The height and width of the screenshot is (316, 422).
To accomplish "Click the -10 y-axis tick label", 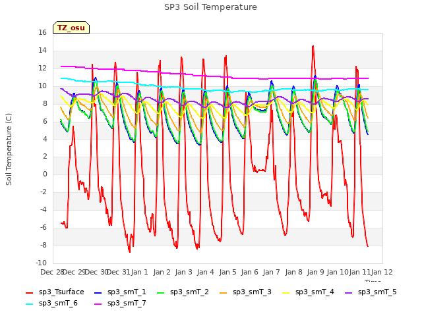I will 41,263.
